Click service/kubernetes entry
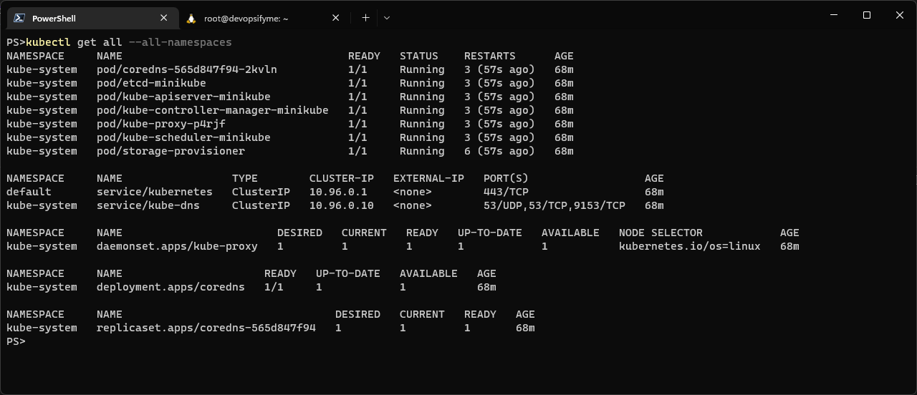The height and width of the screenshot is (395, 917). [x=154, y=192]
